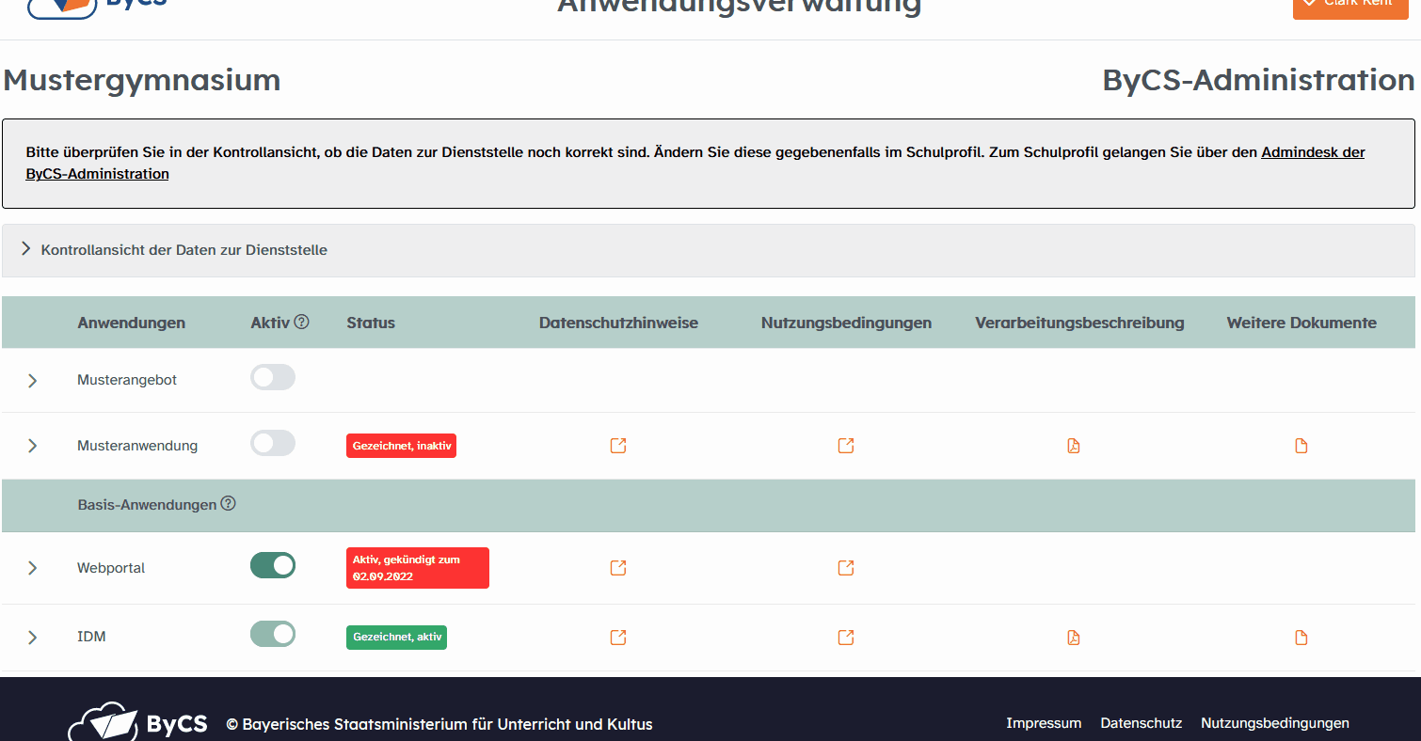The image size is (1421, 741).
Task: Expand Kontrollansicht der Daten zur Dienststelle
Action: 25,249
